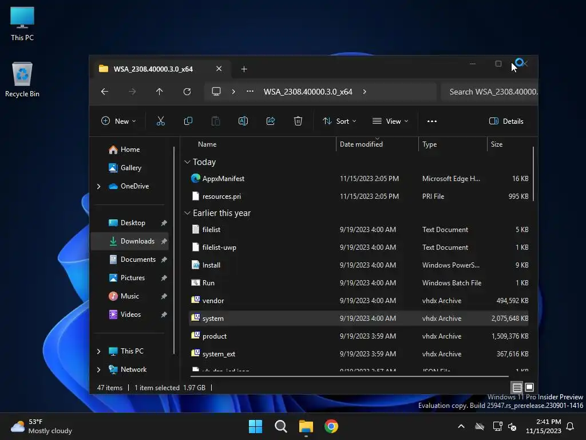586x440 pixels.
Task: Open Videos in the sidebar
Action: click(x=130, y=315)
